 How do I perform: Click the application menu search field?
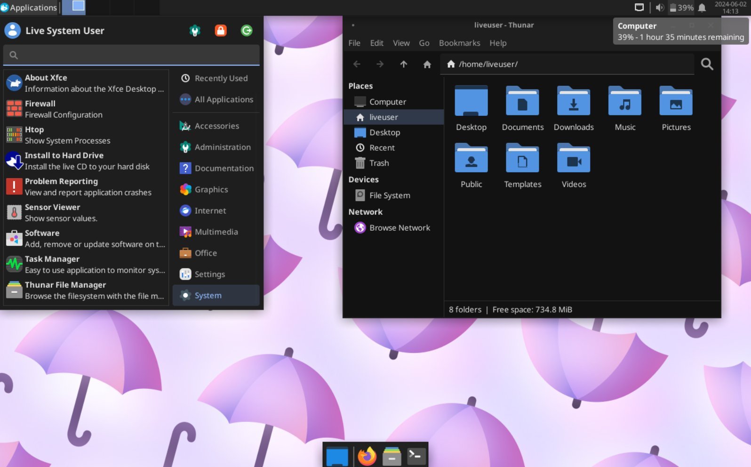136,55
